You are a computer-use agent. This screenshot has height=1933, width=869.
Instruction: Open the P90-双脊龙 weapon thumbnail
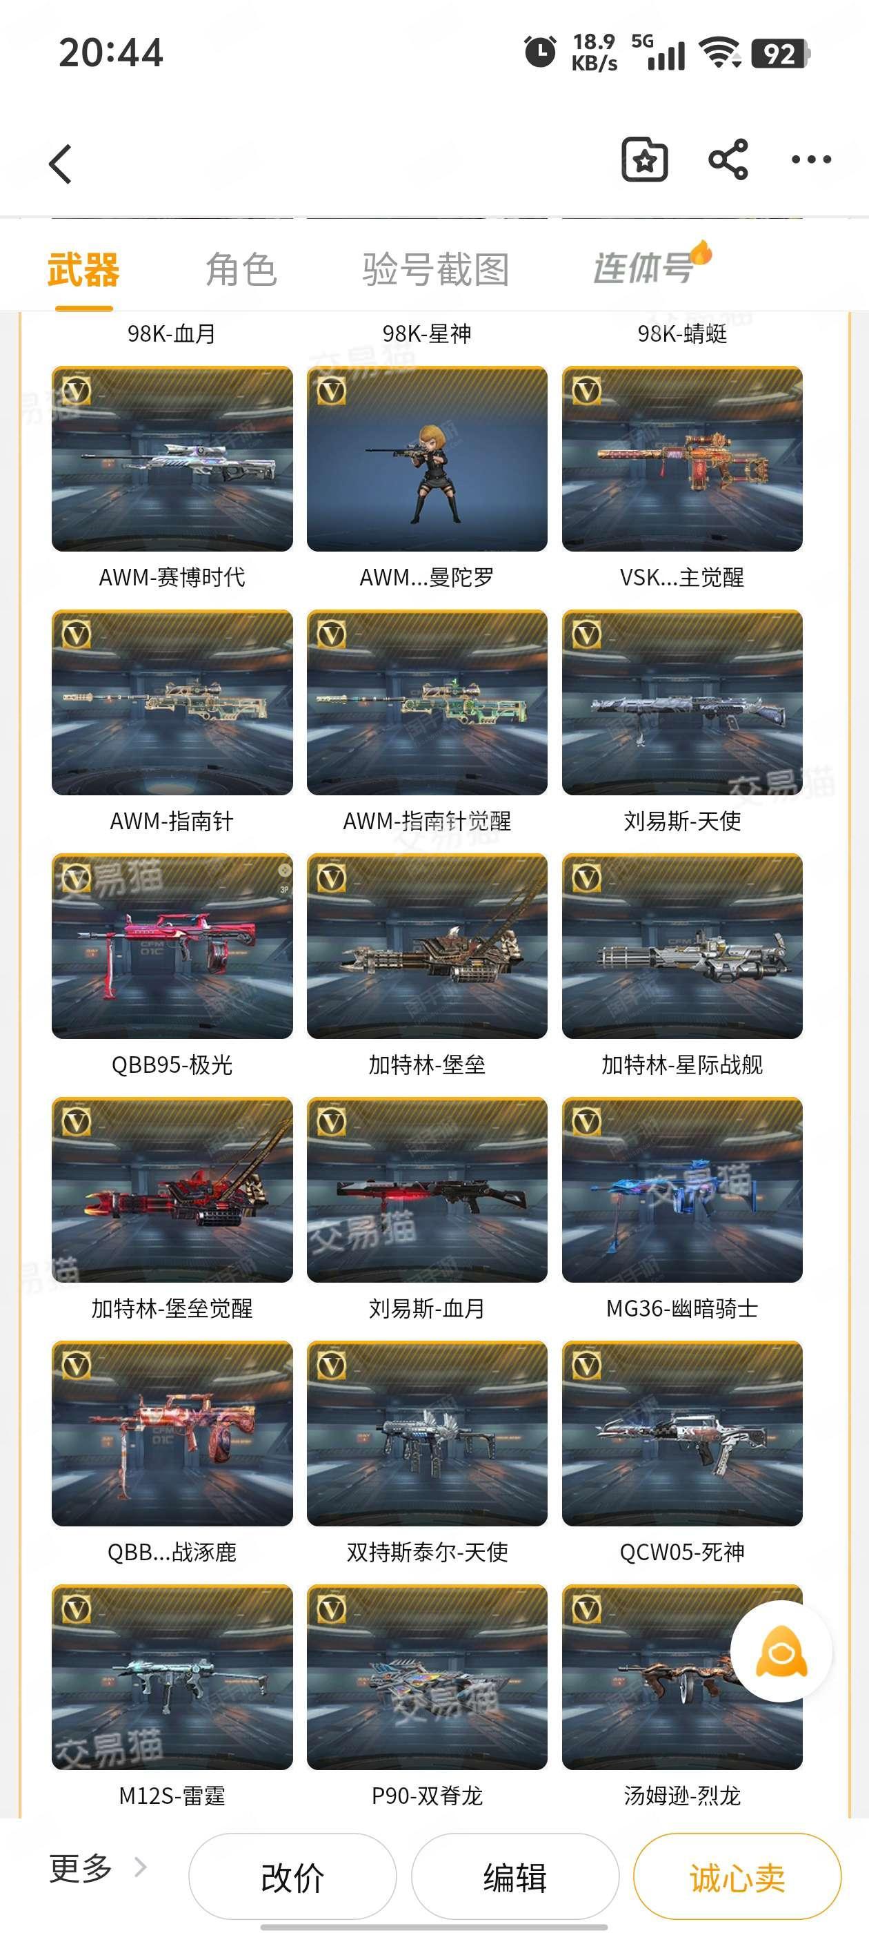[x=427, y=1676]
